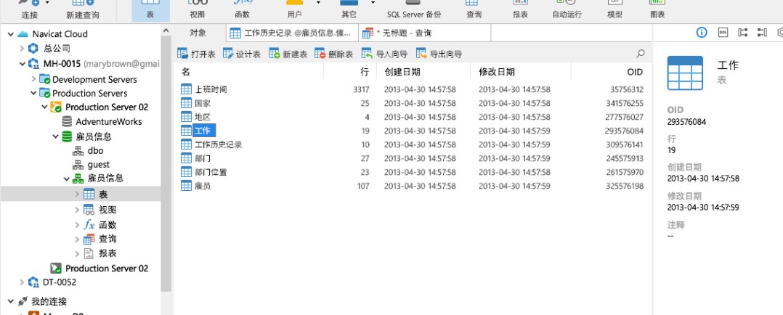Screen dimensions: 783x315
Task: Switch to the 无标题 - 查询 tab
Action: (x=424, y=33)
